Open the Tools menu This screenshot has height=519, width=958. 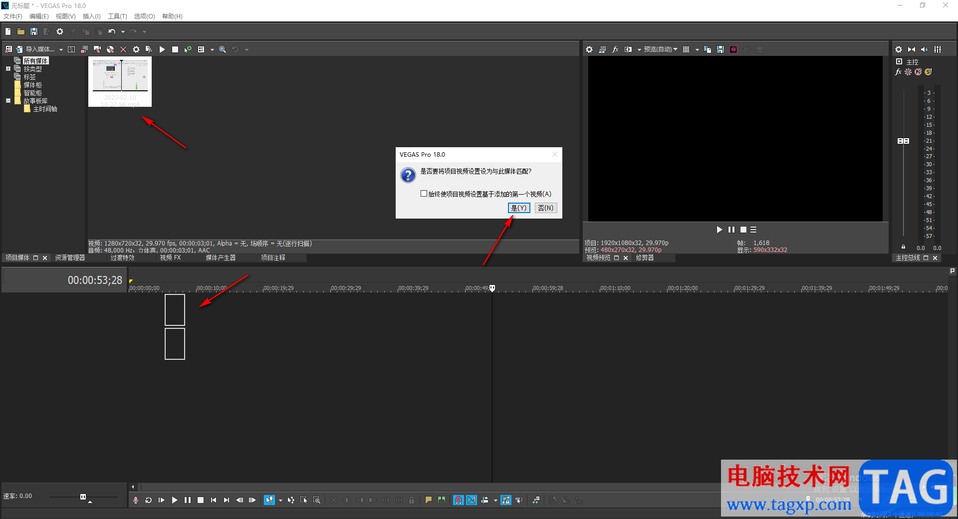[x=117, y=16]
